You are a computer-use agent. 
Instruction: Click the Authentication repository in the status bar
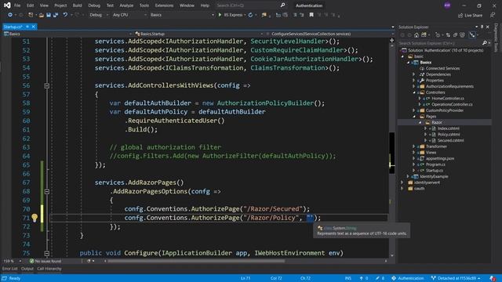pyautogui.click(x=408, y=278)
